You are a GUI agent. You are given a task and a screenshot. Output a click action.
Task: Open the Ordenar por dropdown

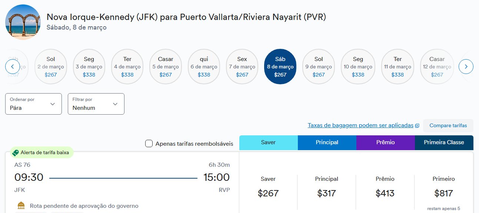coord(33,104)
